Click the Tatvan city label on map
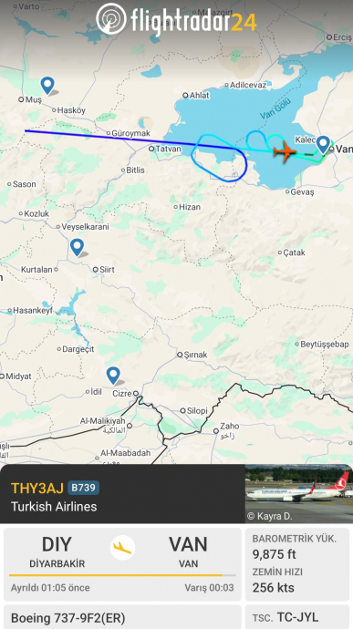The image size is (353, 629). 168,149
